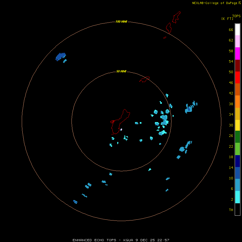The image size is (242, 242).
Task: Click the pink echo pixel beside Guam
Action: pyautogui.click(x=121, y=130)
